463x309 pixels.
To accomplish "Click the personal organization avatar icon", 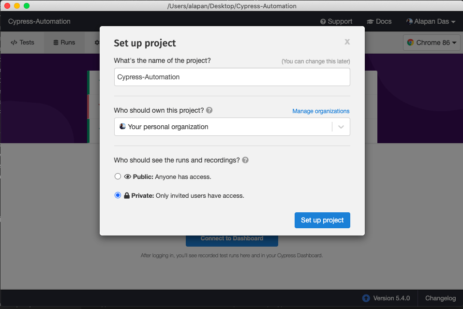I will 122,126.
